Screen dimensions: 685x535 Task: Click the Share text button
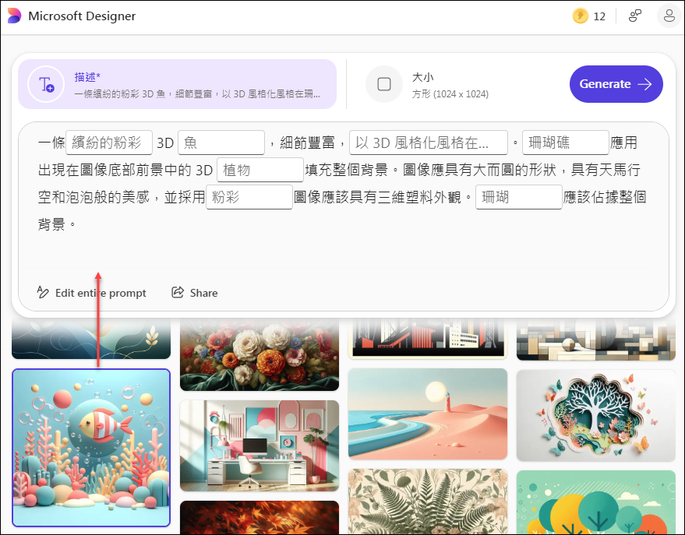(203, 293)
